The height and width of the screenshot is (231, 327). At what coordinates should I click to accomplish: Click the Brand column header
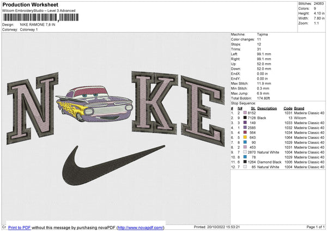[299, 108]
